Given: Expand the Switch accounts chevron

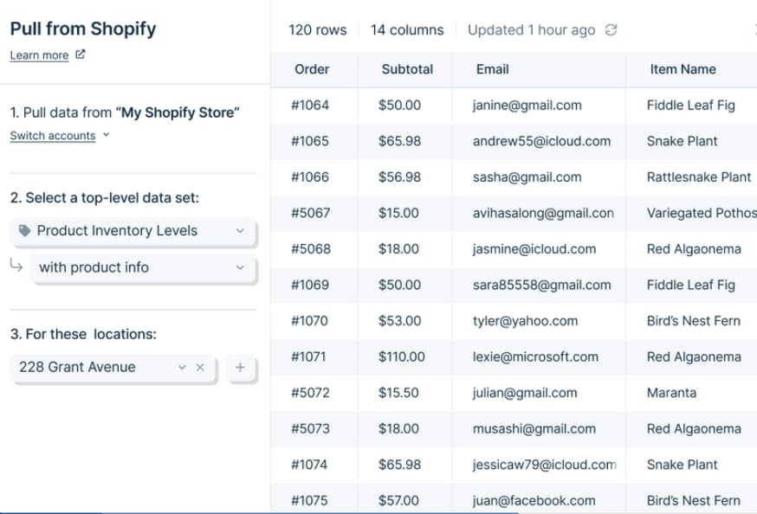Looking at the screenshot, I should point(106,135).
